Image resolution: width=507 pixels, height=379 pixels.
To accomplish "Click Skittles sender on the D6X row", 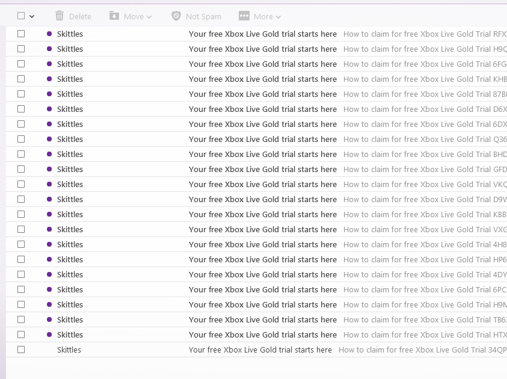I will (70, 109).
